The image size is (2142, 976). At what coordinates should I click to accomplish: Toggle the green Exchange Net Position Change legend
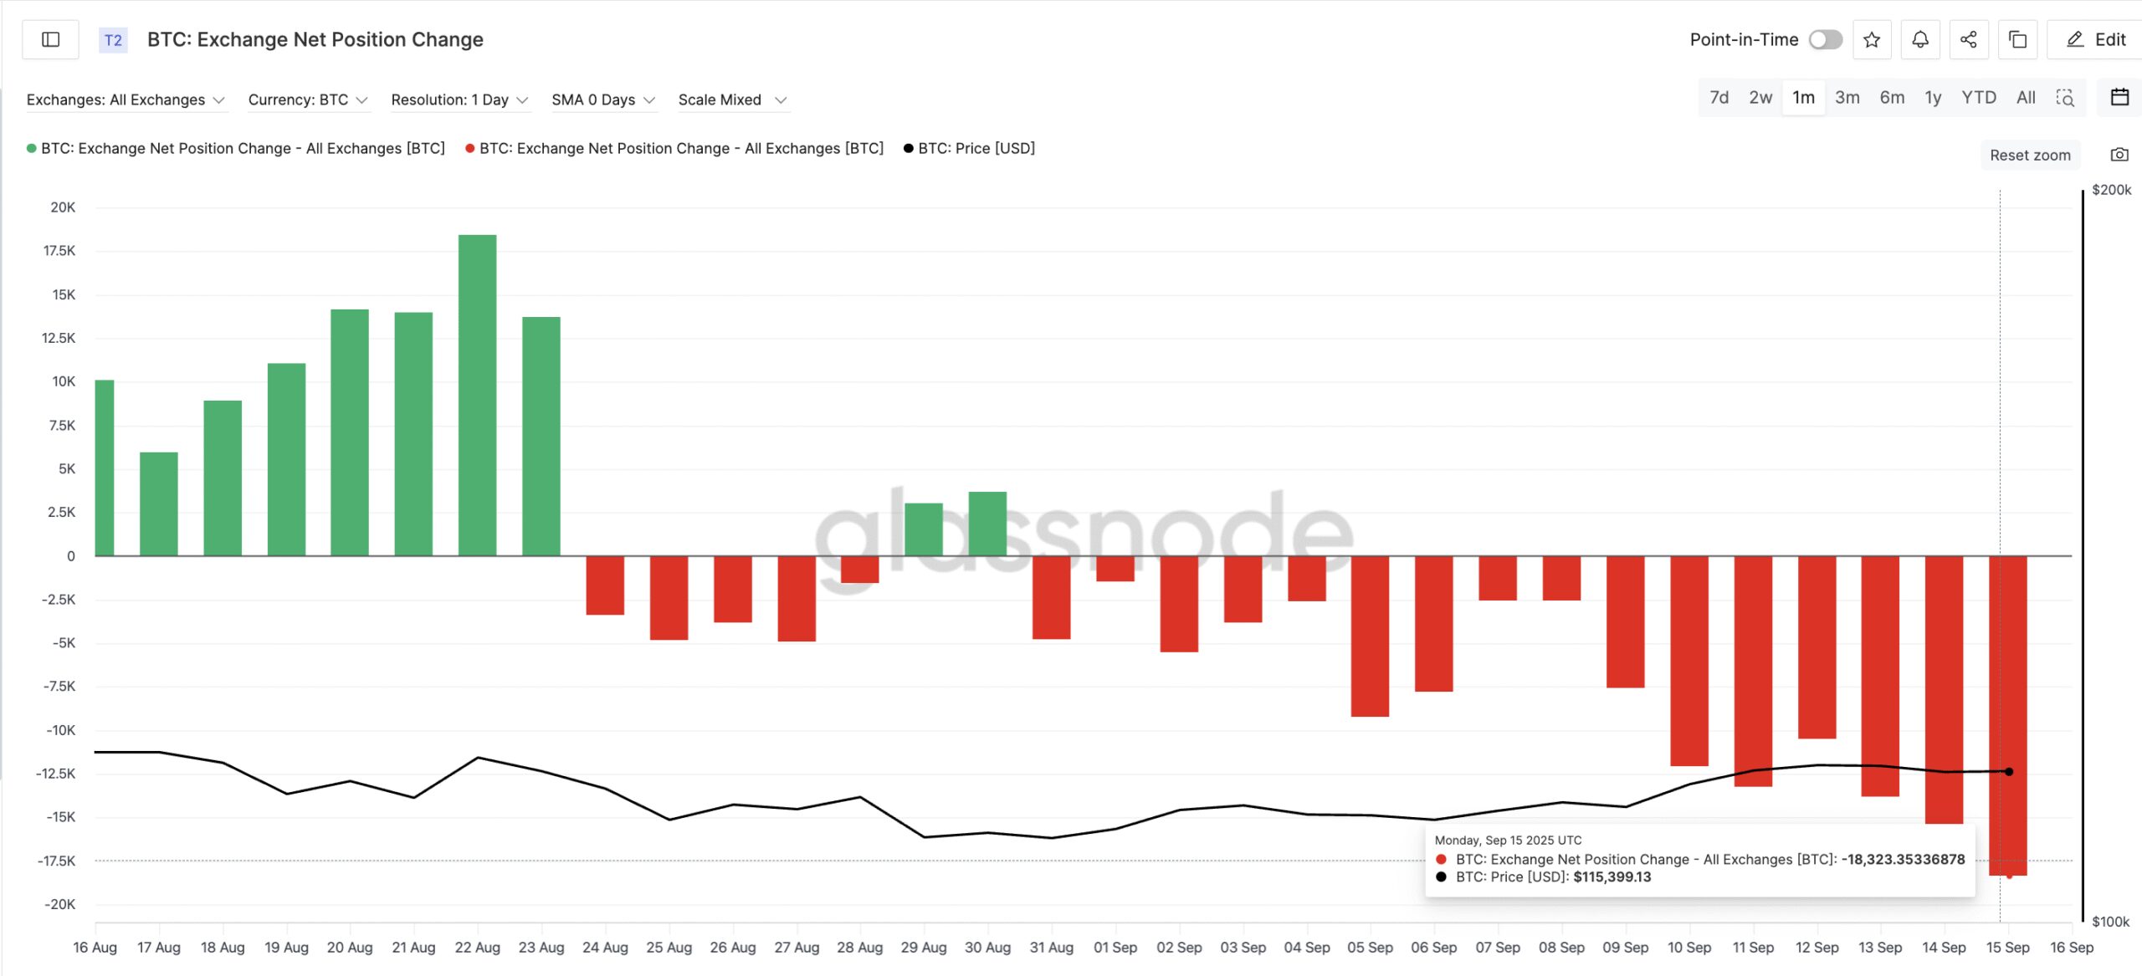[x=237, y=148]
